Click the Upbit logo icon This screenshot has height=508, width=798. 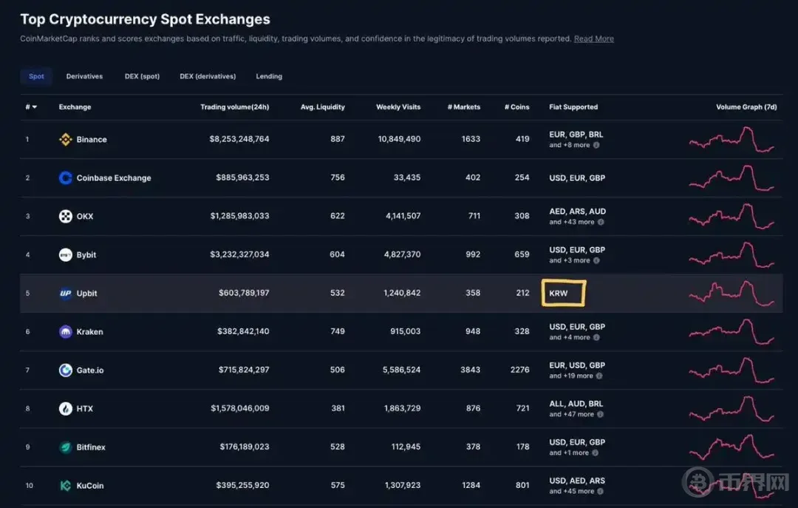(x=65, y=293)
